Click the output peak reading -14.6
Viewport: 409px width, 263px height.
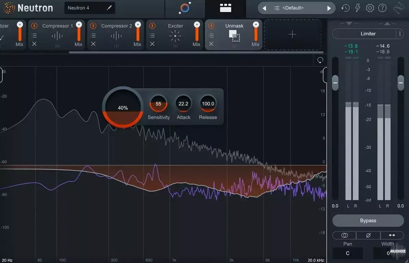[383, 46]
